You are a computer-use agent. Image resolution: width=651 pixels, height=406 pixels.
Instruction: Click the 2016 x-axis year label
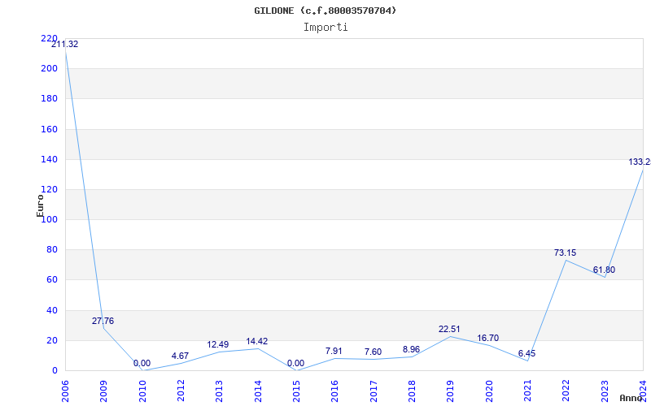point(334,391)
